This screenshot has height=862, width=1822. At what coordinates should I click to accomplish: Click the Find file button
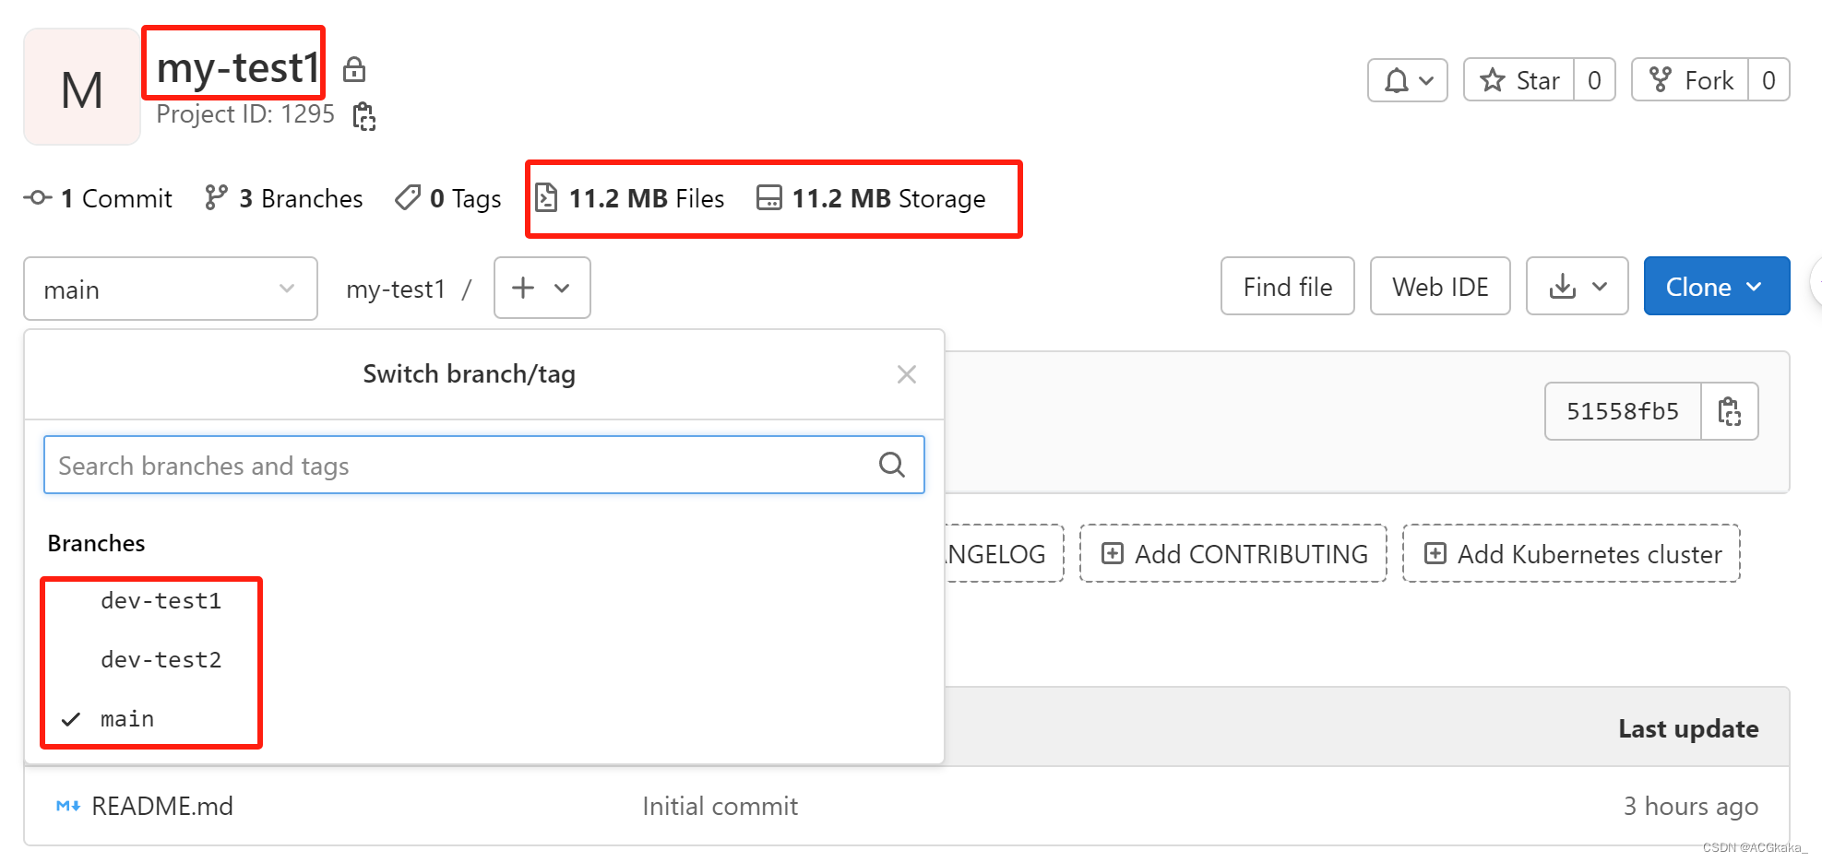(x=1288, y=287)
